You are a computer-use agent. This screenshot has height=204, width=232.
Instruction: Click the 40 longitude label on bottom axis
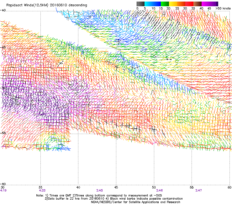click(78, 187)
